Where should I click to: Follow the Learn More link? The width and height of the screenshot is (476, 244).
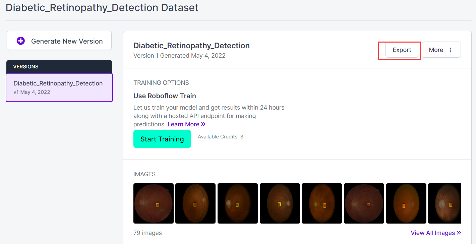(x=186, y=124)
